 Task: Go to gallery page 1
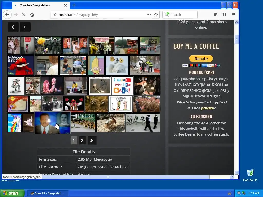point(74,140)
